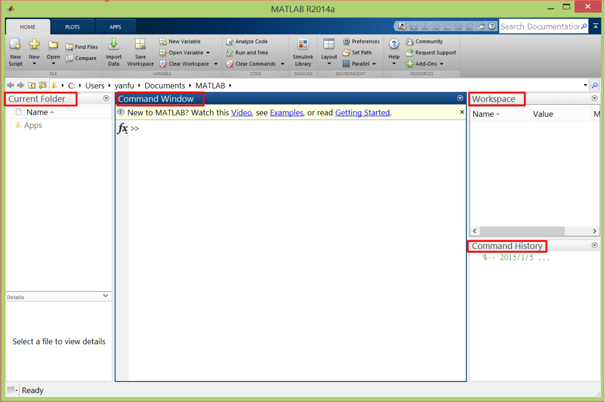Open the Command History actions menu
The image size is (605, 402).
594,245
